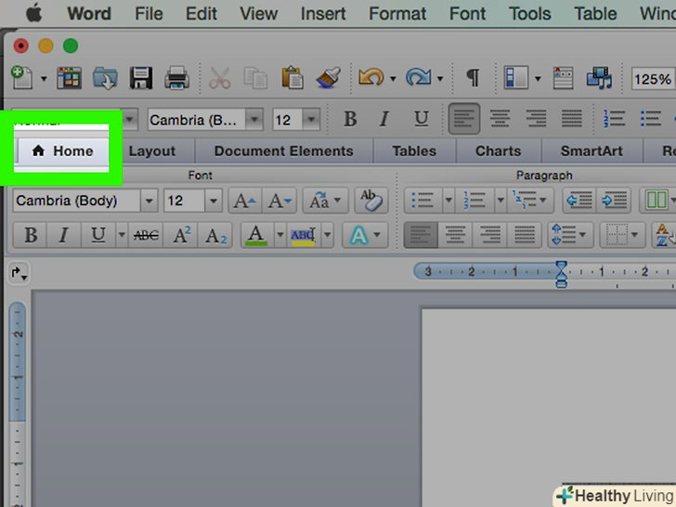This screenshot has height=507, width=676.
Task: Click the Open document folder icon
Action: 105,78
